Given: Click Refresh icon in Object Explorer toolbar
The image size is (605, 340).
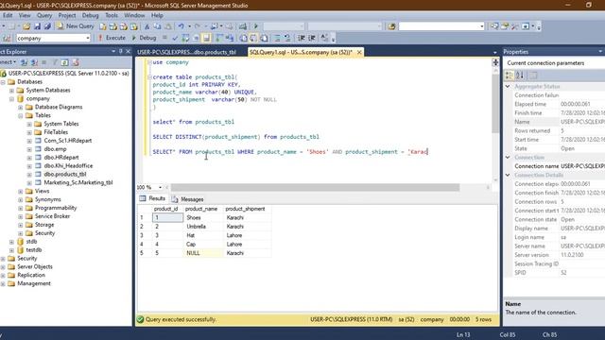Looking at the screenshot, I should 65,62.
